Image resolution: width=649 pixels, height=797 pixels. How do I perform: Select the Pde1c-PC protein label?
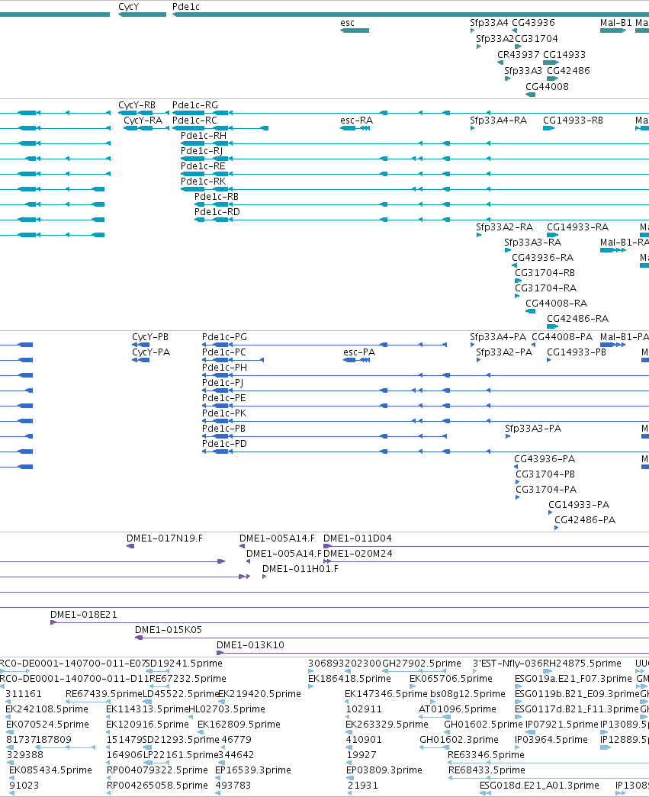[x=224, y=352]
